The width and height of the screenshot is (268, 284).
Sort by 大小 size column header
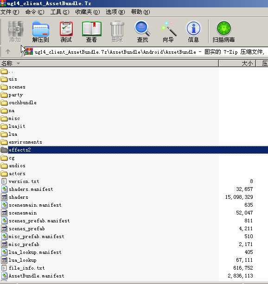(237, 63)
